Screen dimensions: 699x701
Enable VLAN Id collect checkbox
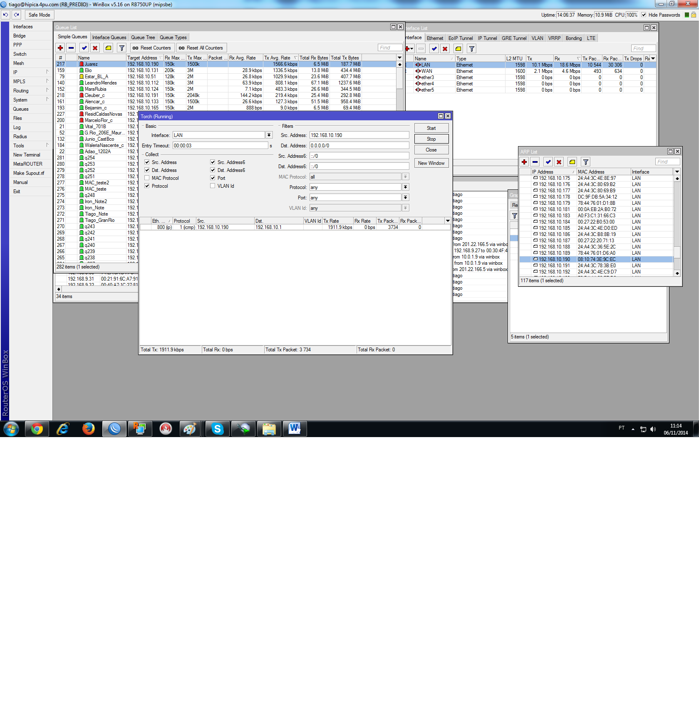click(213, 186)
